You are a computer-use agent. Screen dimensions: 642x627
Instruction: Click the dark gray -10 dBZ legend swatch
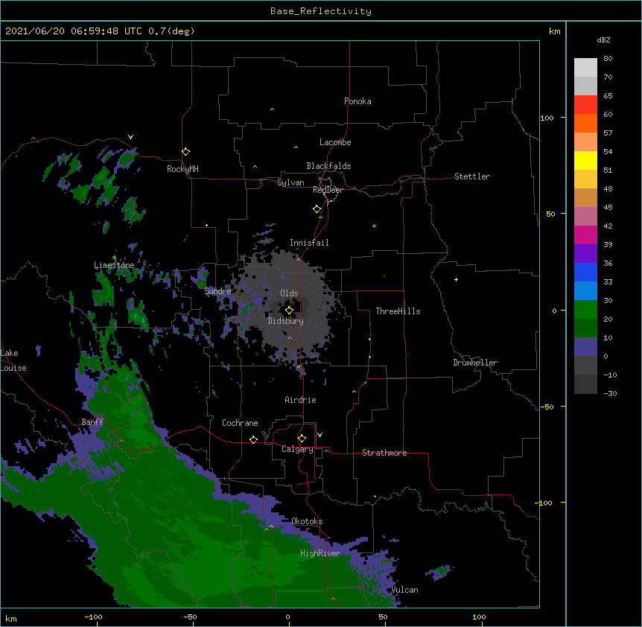coord(585,384)
